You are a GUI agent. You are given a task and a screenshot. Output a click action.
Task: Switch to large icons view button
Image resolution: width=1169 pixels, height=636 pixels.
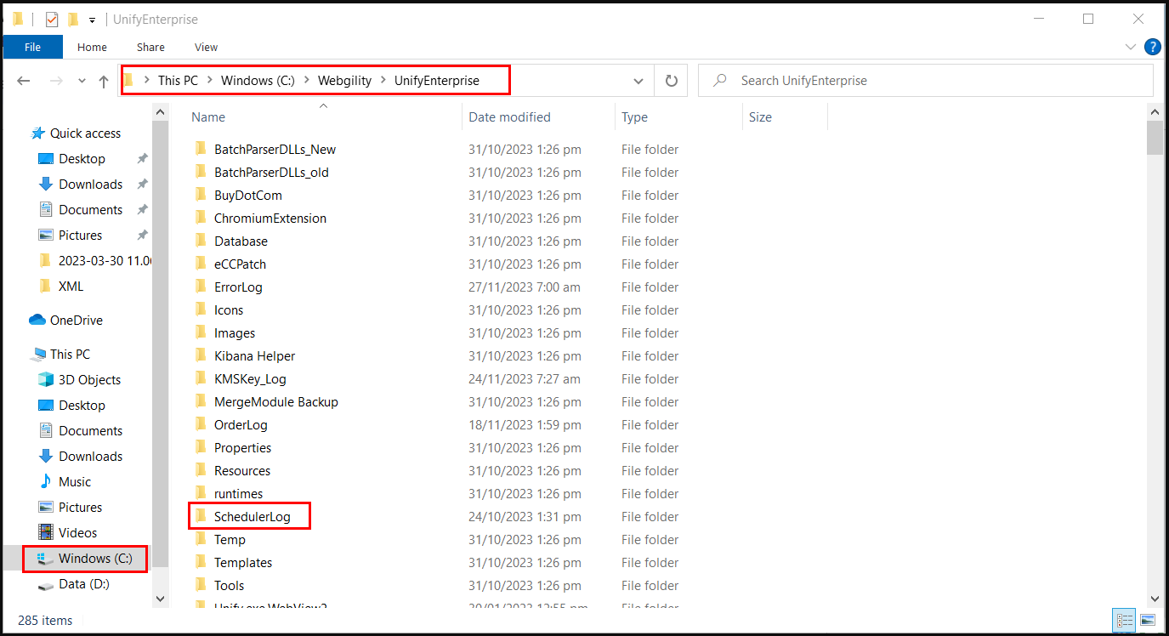click(x=1148, y=620)
